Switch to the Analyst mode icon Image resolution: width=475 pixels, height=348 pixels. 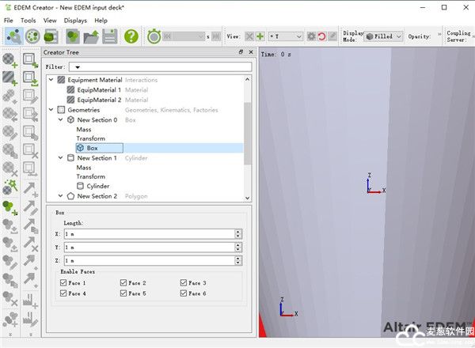[x=51, y=36]
